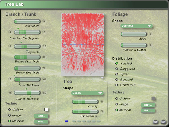The image size is (169, 127).
Task: Click the Distribution slider value 9
Action: (44, 21)
